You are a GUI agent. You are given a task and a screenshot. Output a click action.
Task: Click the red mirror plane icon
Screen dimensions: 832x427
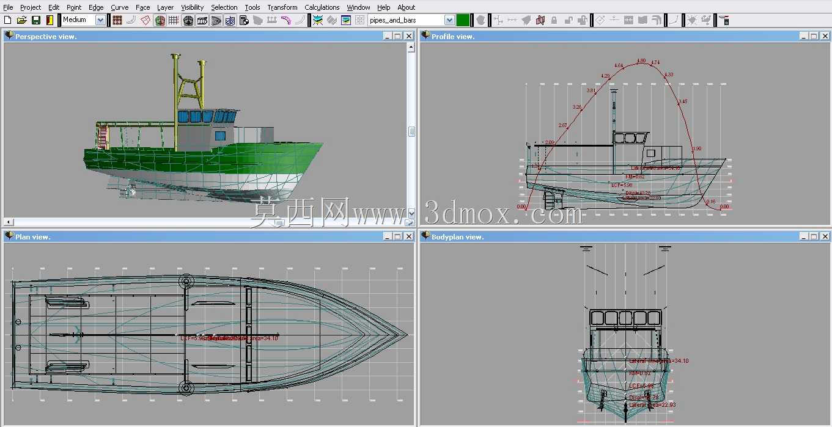click(540, 20)
